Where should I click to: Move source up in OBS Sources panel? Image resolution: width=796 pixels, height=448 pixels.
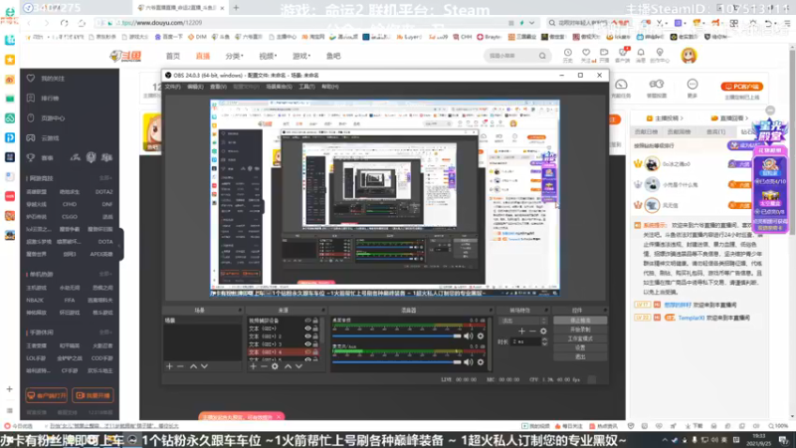[288, 366]
